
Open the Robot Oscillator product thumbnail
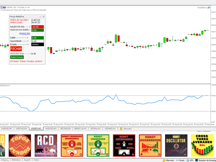(176, 145)
